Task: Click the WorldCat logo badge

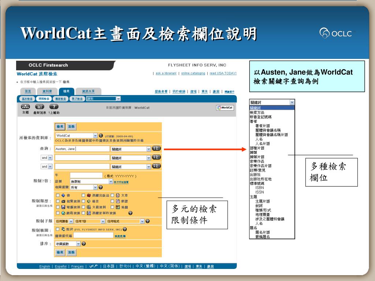Action: point(225,108)
